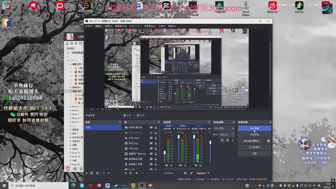Toggle visibility of video capture device source
Viewport: 336px width, 189px height.
pyautogui.click(x=151, y=127)
